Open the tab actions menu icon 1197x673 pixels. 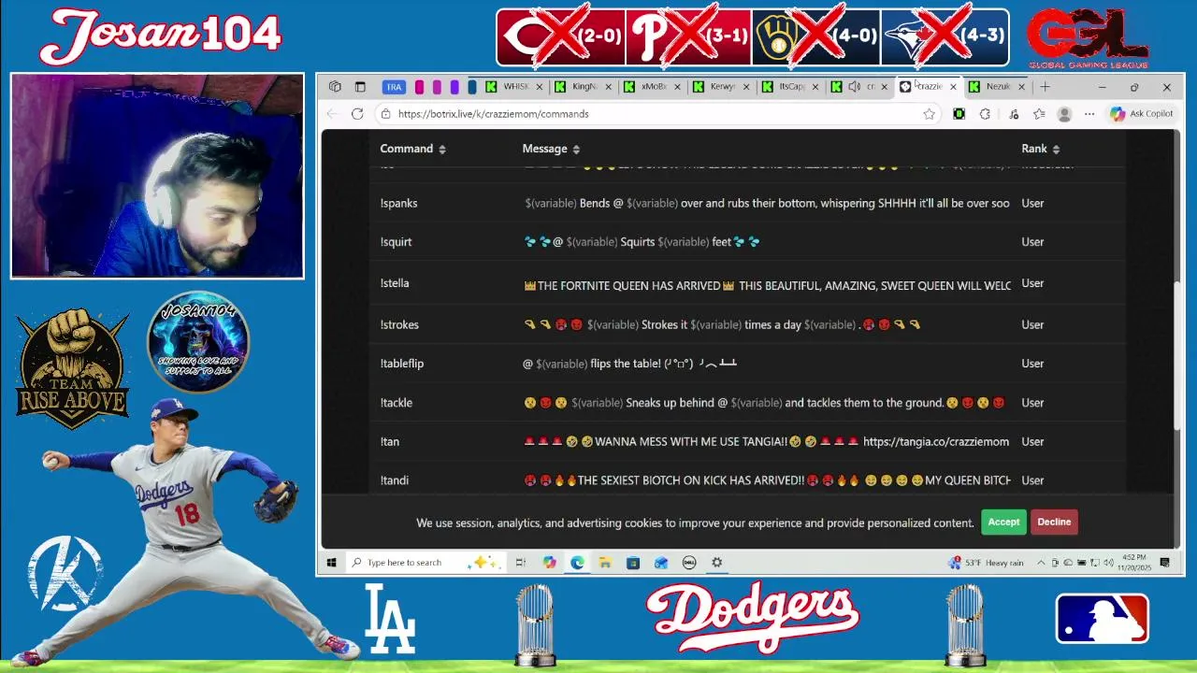tap(360, 87)
